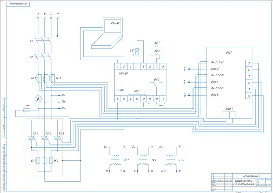This screenshot has width=273, height=193.
Task: Click the neutral N input terminal circle
Action: (58, 18)
